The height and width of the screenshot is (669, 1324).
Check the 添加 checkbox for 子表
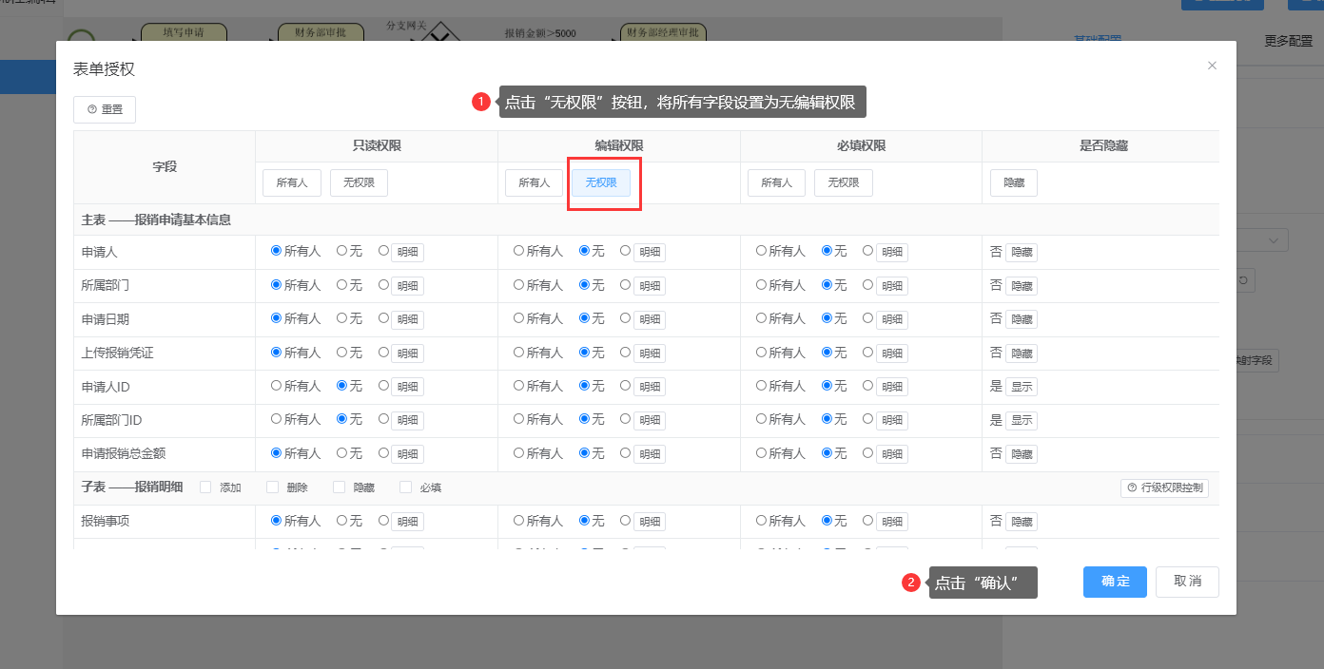[205, 487]
